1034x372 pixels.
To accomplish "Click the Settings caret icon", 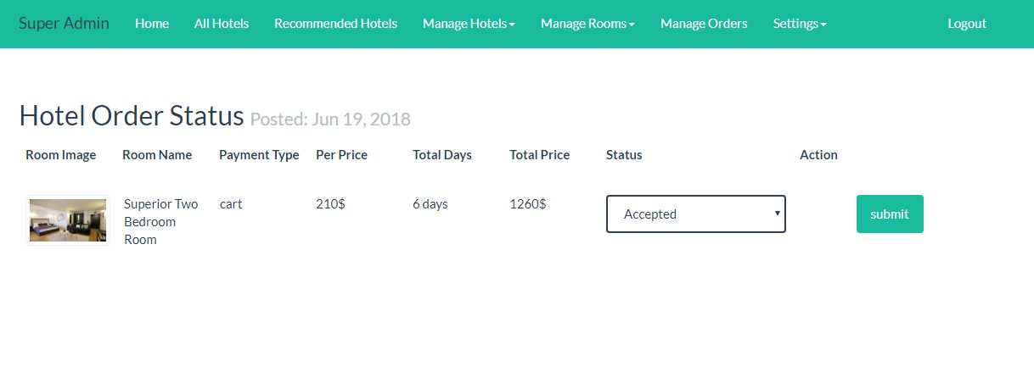I will click(823, 25).
